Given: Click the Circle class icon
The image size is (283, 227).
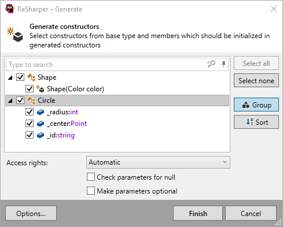Looking at the screenshot, I should click(31, 101).
